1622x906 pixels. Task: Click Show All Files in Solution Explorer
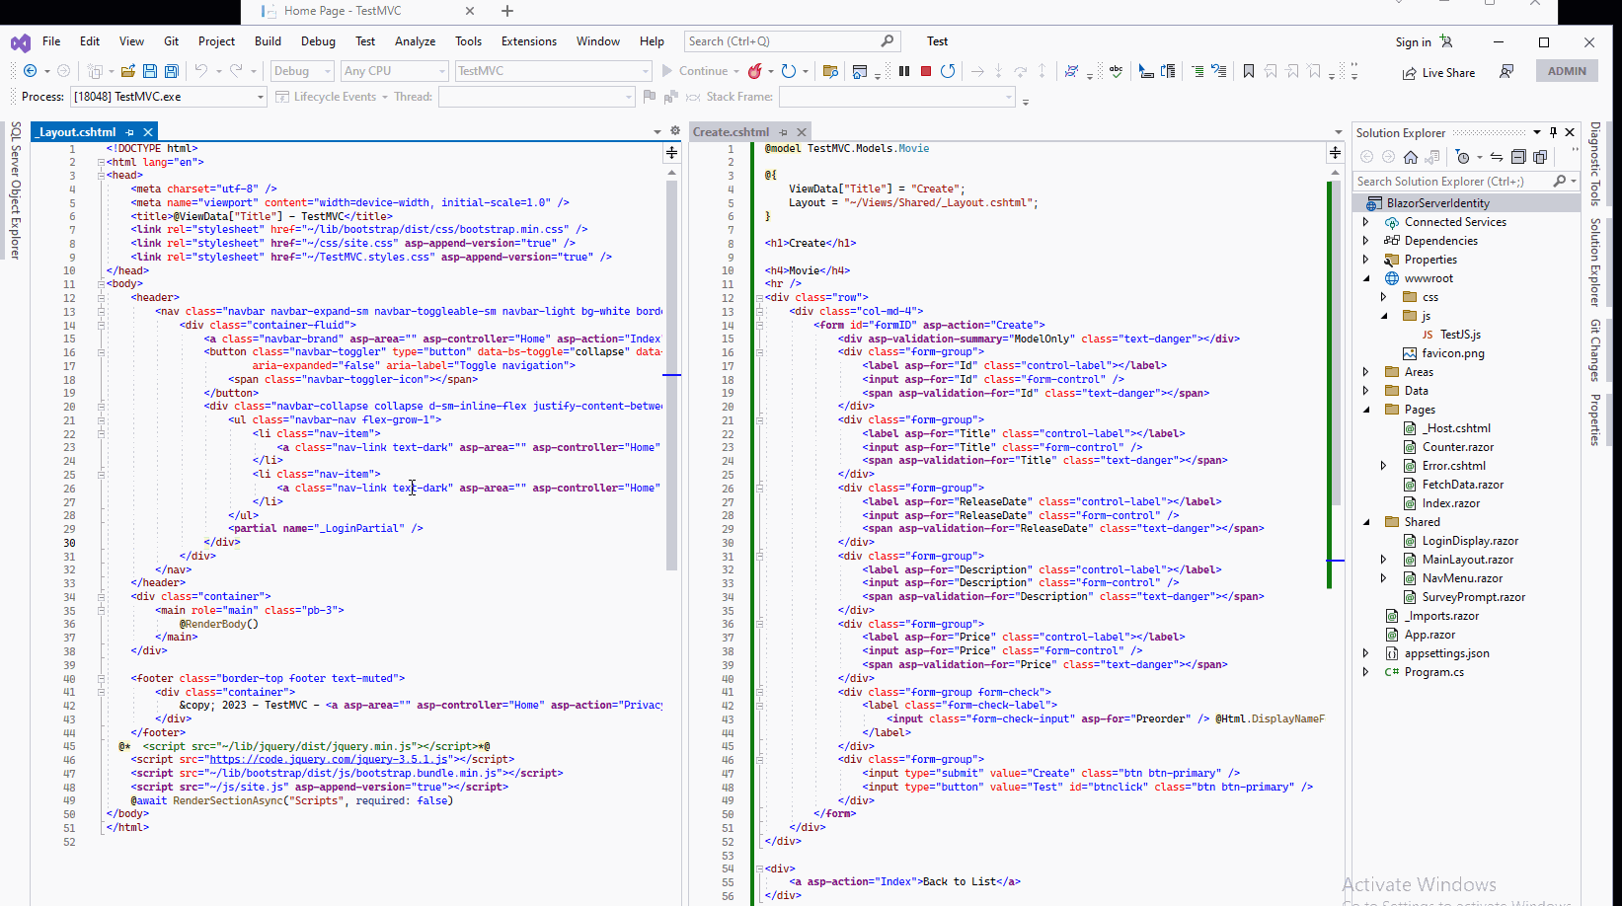(x=1540, y=157)
